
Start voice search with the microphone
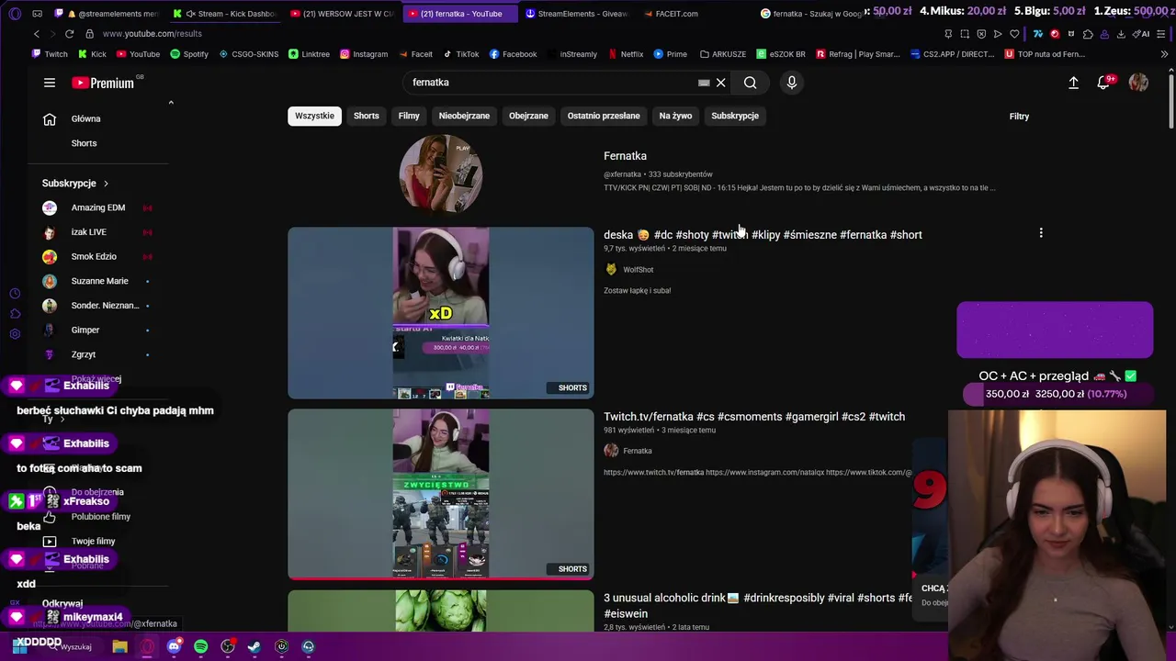click(792, 83)
